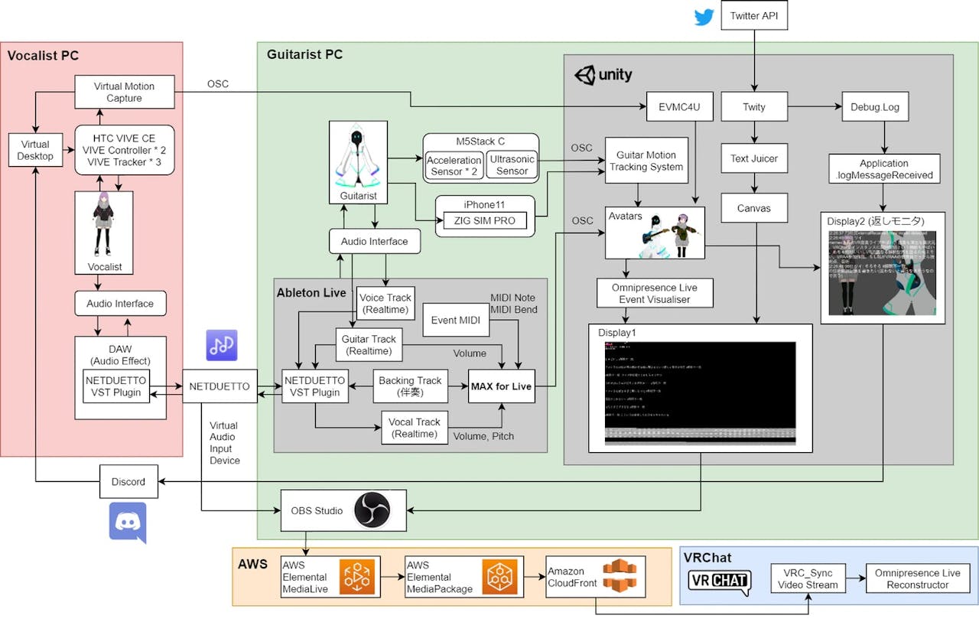Click the Unity logo
This screenshot has height=622, width=979.
click(604, 74)
